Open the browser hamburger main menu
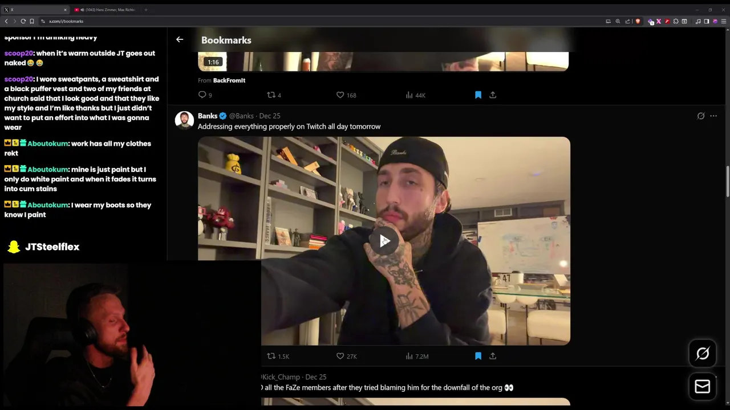Viewport: 730px width, 410px height. [x=724, y=21]
